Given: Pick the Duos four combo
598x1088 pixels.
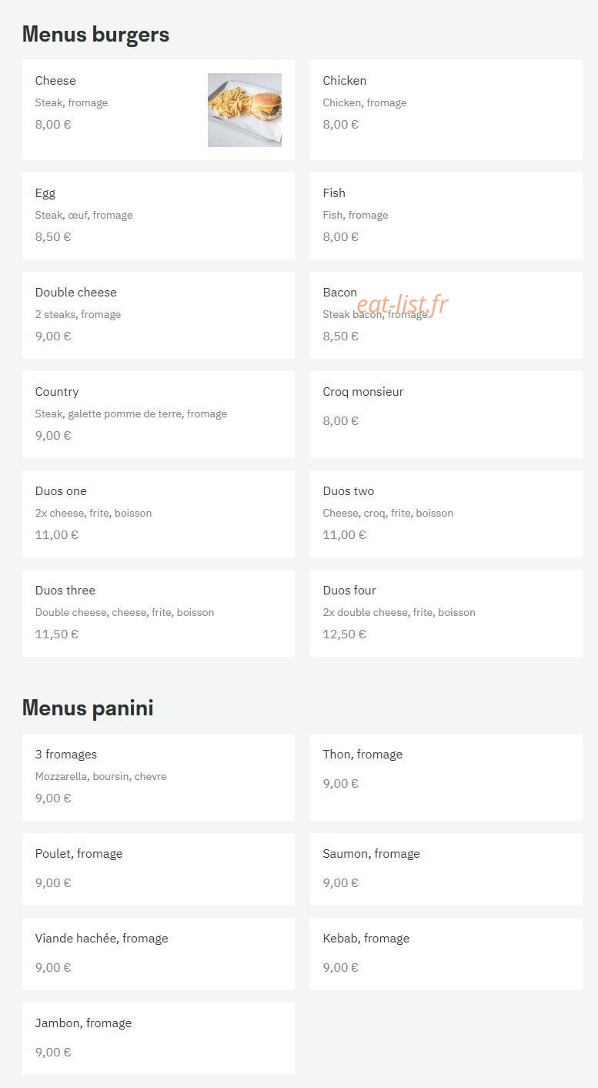Looking at the screenshot, I should (x=446, y=613).
